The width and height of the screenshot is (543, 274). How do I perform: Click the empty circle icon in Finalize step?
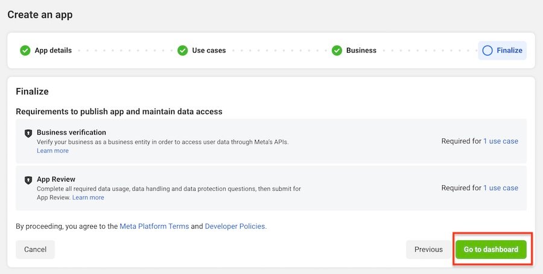click(487, 51)
